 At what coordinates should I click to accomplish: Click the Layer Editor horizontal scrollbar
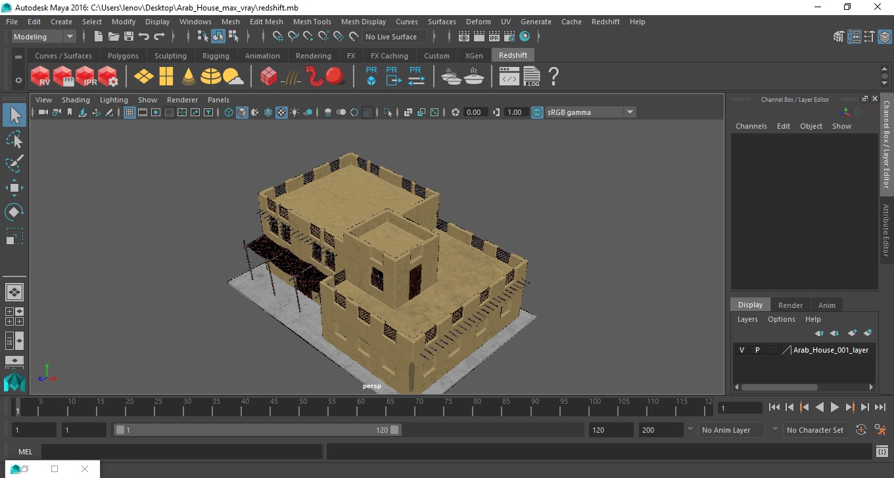click(779, 387)
